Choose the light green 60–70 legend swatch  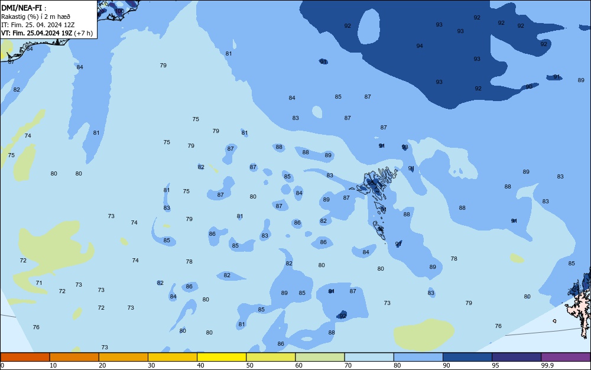pyautogui.click(x=320, y=357)
